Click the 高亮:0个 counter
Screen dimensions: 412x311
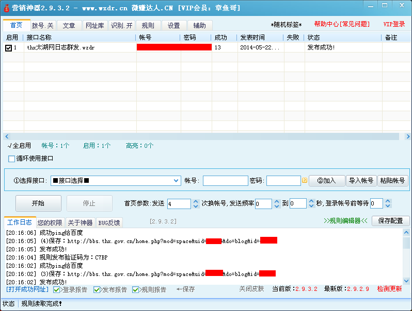pyautogui.click(x=139, y=146)
